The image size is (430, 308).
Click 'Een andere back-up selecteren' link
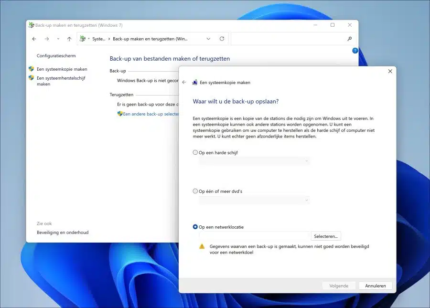coord(150,114)
